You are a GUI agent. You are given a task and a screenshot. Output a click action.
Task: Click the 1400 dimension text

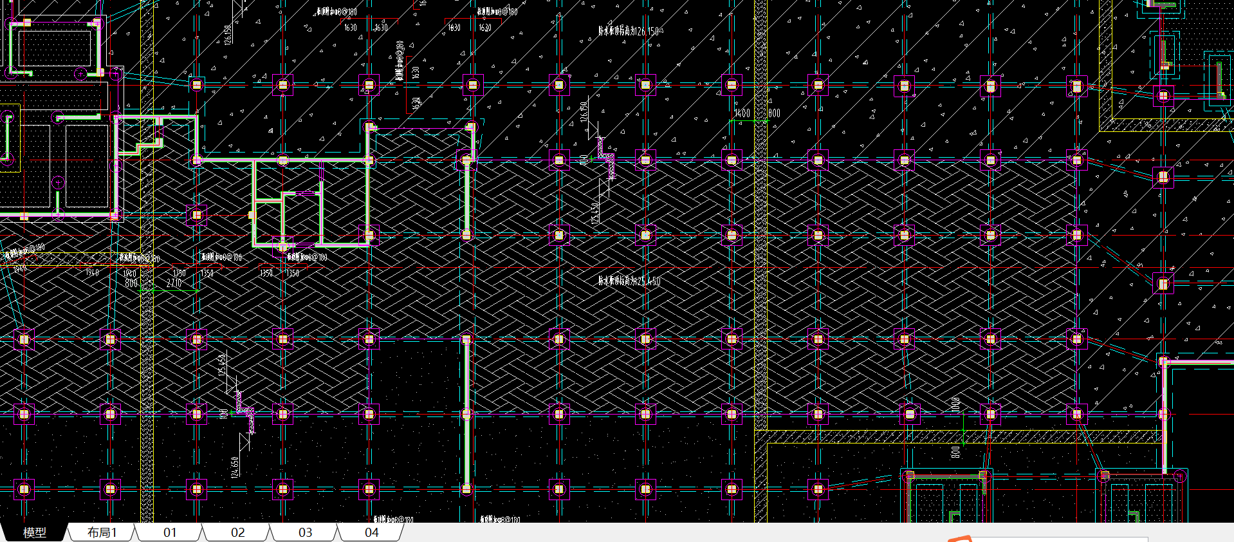(x=742, y=113)
